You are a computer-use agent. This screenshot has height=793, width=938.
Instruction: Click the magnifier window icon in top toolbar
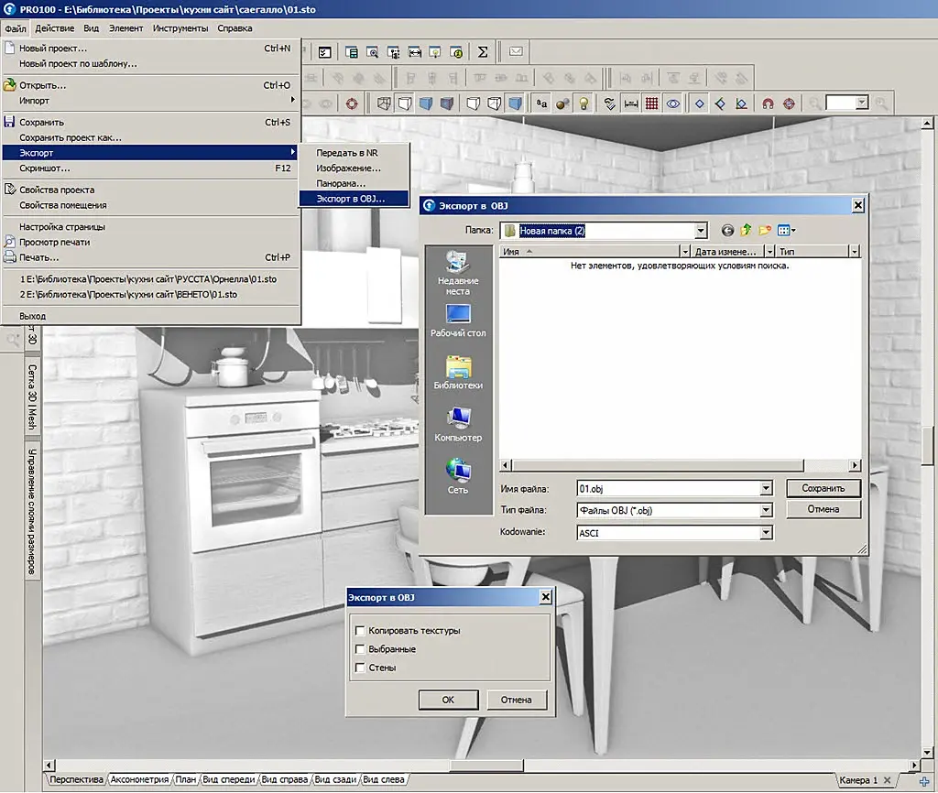tap(372, 52)
